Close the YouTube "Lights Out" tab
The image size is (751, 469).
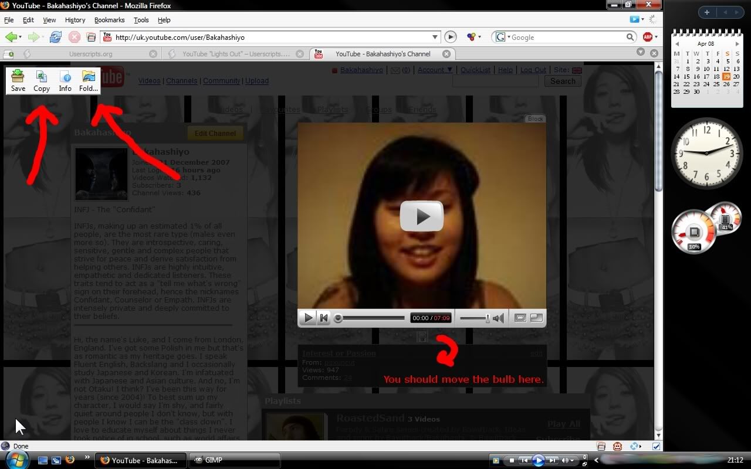[x=300, y=54]
